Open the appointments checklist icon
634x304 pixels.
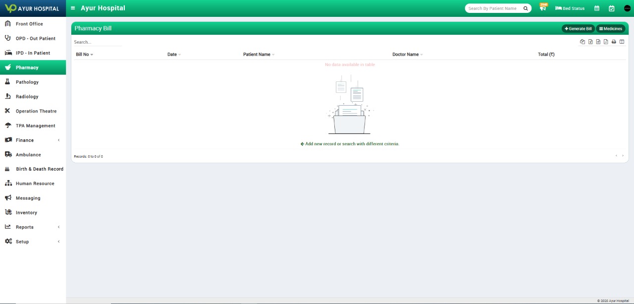coord(611,8)
